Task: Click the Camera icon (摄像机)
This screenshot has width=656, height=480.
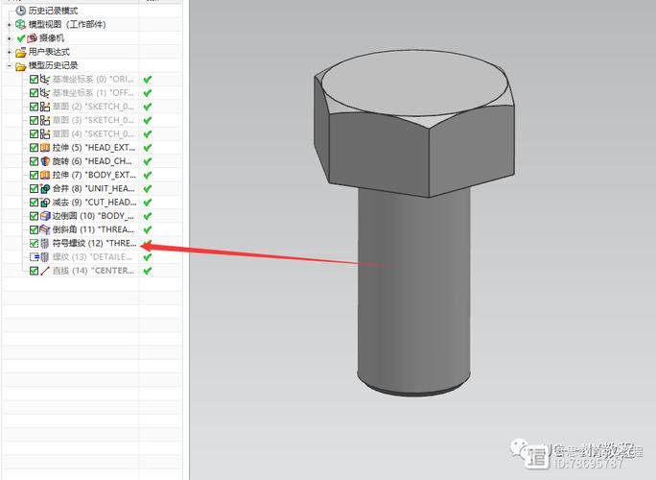Action: pyautogui.click(x=33, y=38)
